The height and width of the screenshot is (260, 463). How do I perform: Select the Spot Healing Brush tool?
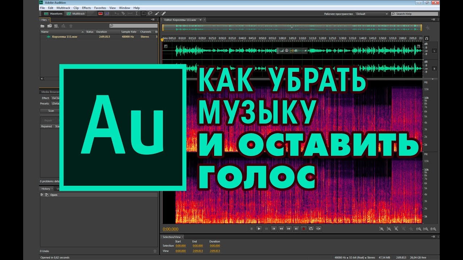point(163,14)
